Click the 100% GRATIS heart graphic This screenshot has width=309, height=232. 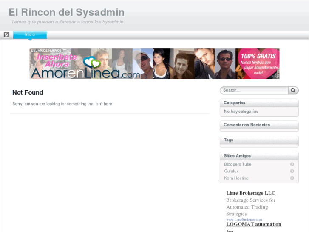click(x=258, y=63)
